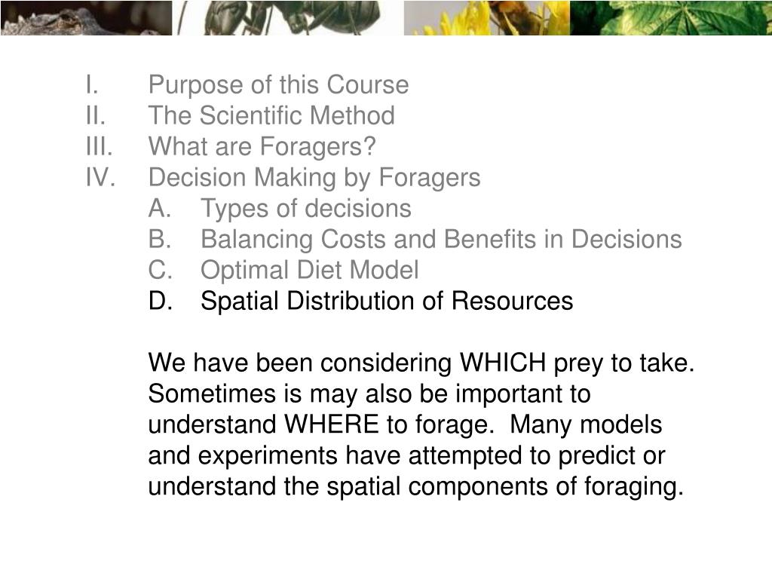Click the word WHICH in the paragraph
Image resolution: width=772 pixels, height=579 pixels.
[502, 363]
